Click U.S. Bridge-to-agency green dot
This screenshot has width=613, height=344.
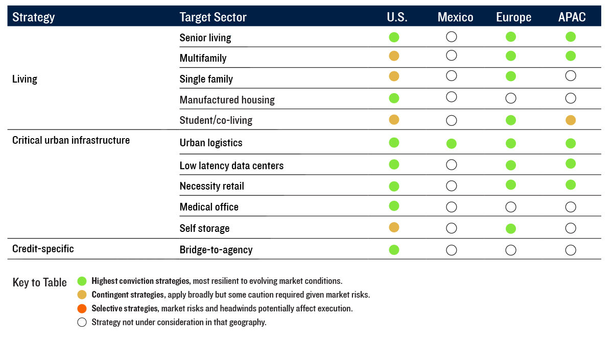point(394,250)
